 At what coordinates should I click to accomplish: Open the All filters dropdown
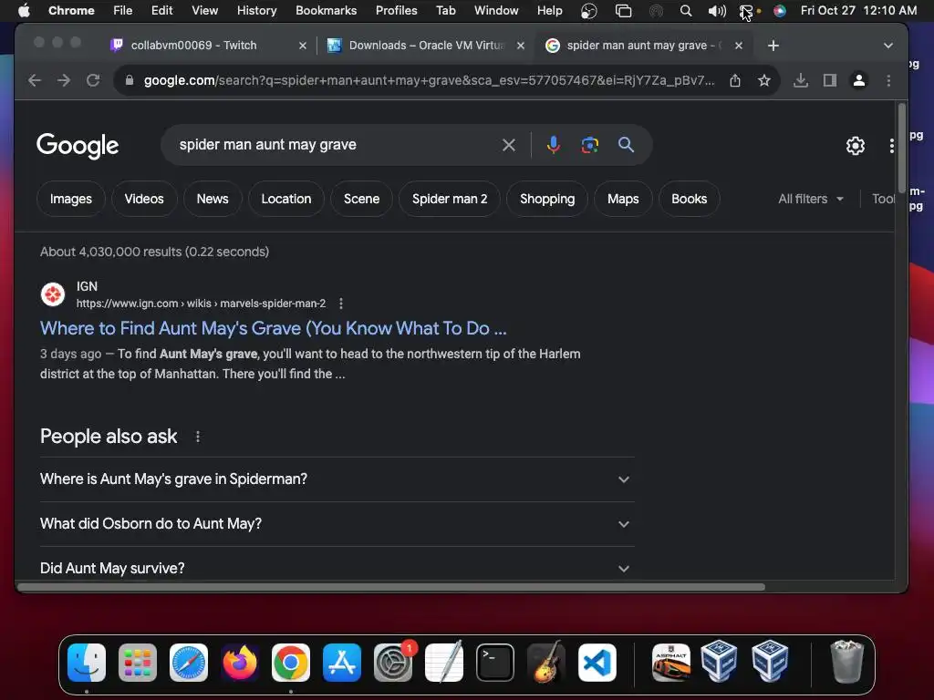[811, 199]
